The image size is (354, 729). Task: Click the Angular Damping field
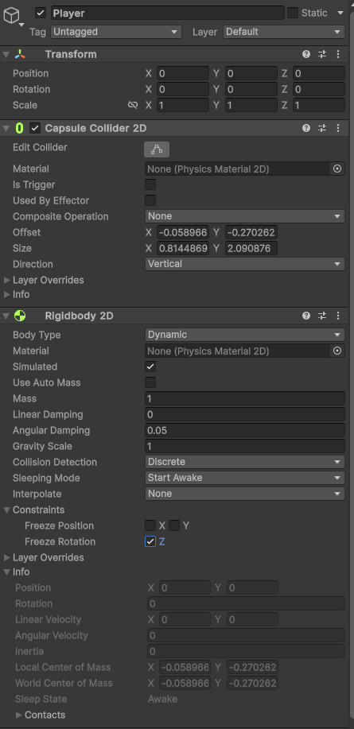pos(245,430)
